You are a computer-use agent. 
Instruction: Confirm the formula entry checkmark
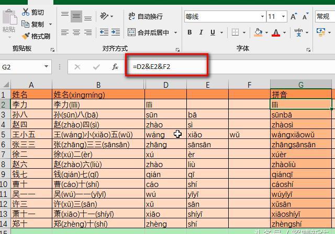[x=96, y=67]
